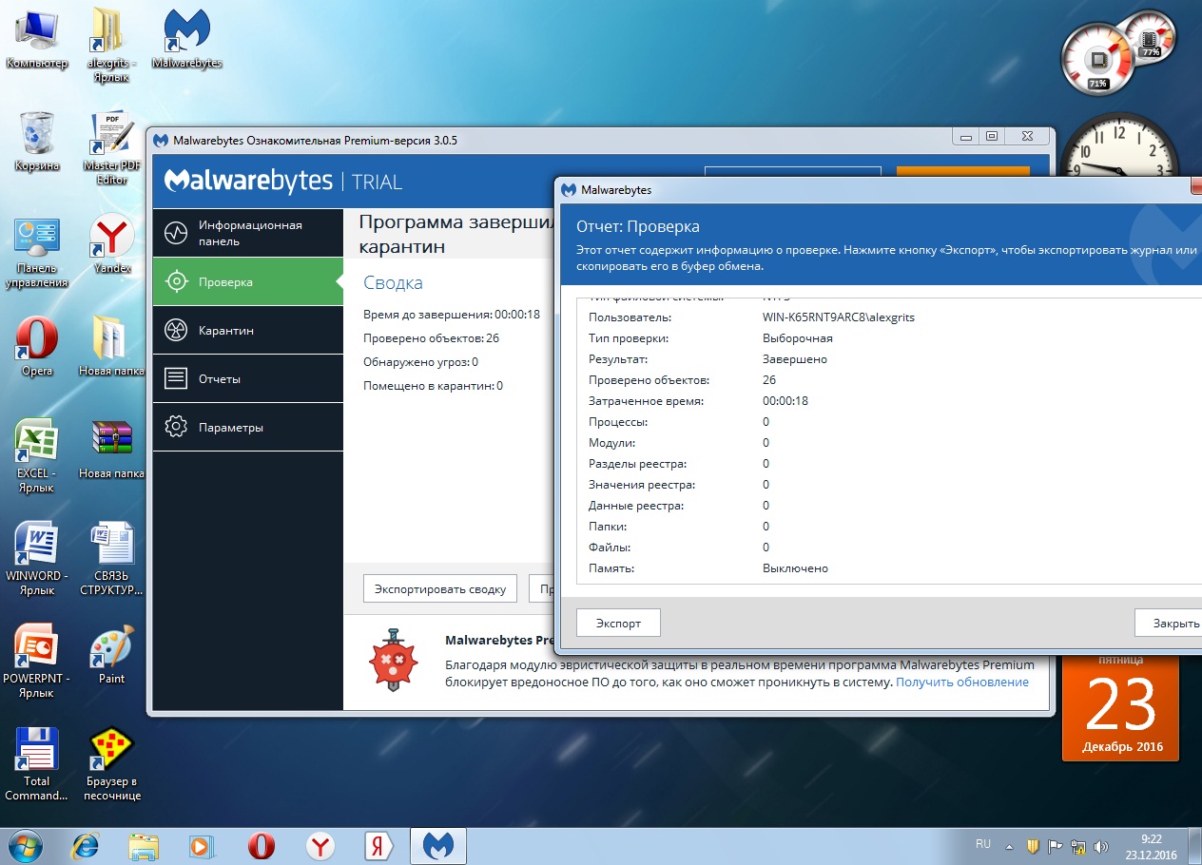Go to the Отчеты sidebar section
Viewport: 1202px width, 865px height.
point(247,378)
